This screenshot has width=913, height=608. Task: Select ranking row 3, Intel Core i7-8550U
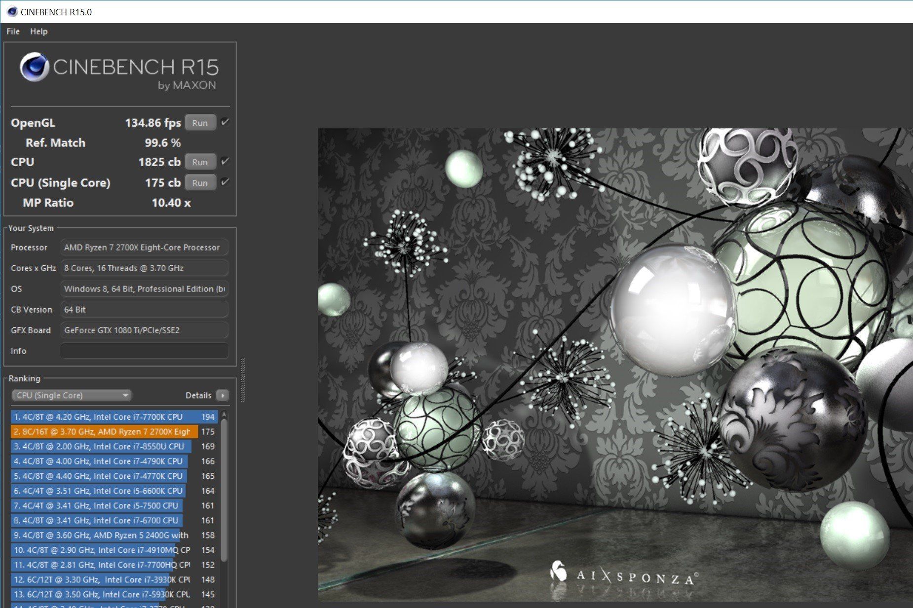click(114, 446)
